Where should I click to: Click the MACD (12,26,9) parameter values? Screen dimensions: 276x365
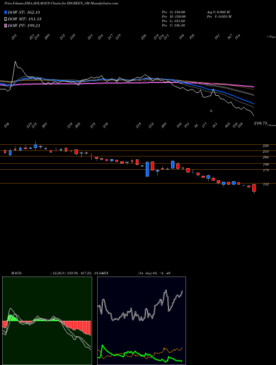click(76, 273)
